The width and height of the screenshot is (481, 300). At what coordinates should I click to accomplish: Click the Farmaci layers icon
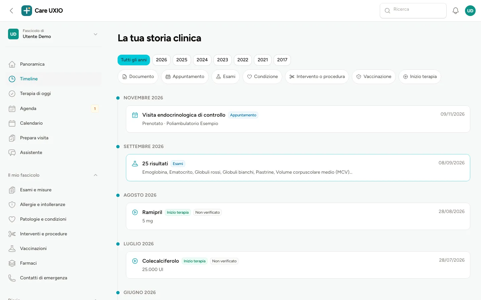(x=12, y=263)
